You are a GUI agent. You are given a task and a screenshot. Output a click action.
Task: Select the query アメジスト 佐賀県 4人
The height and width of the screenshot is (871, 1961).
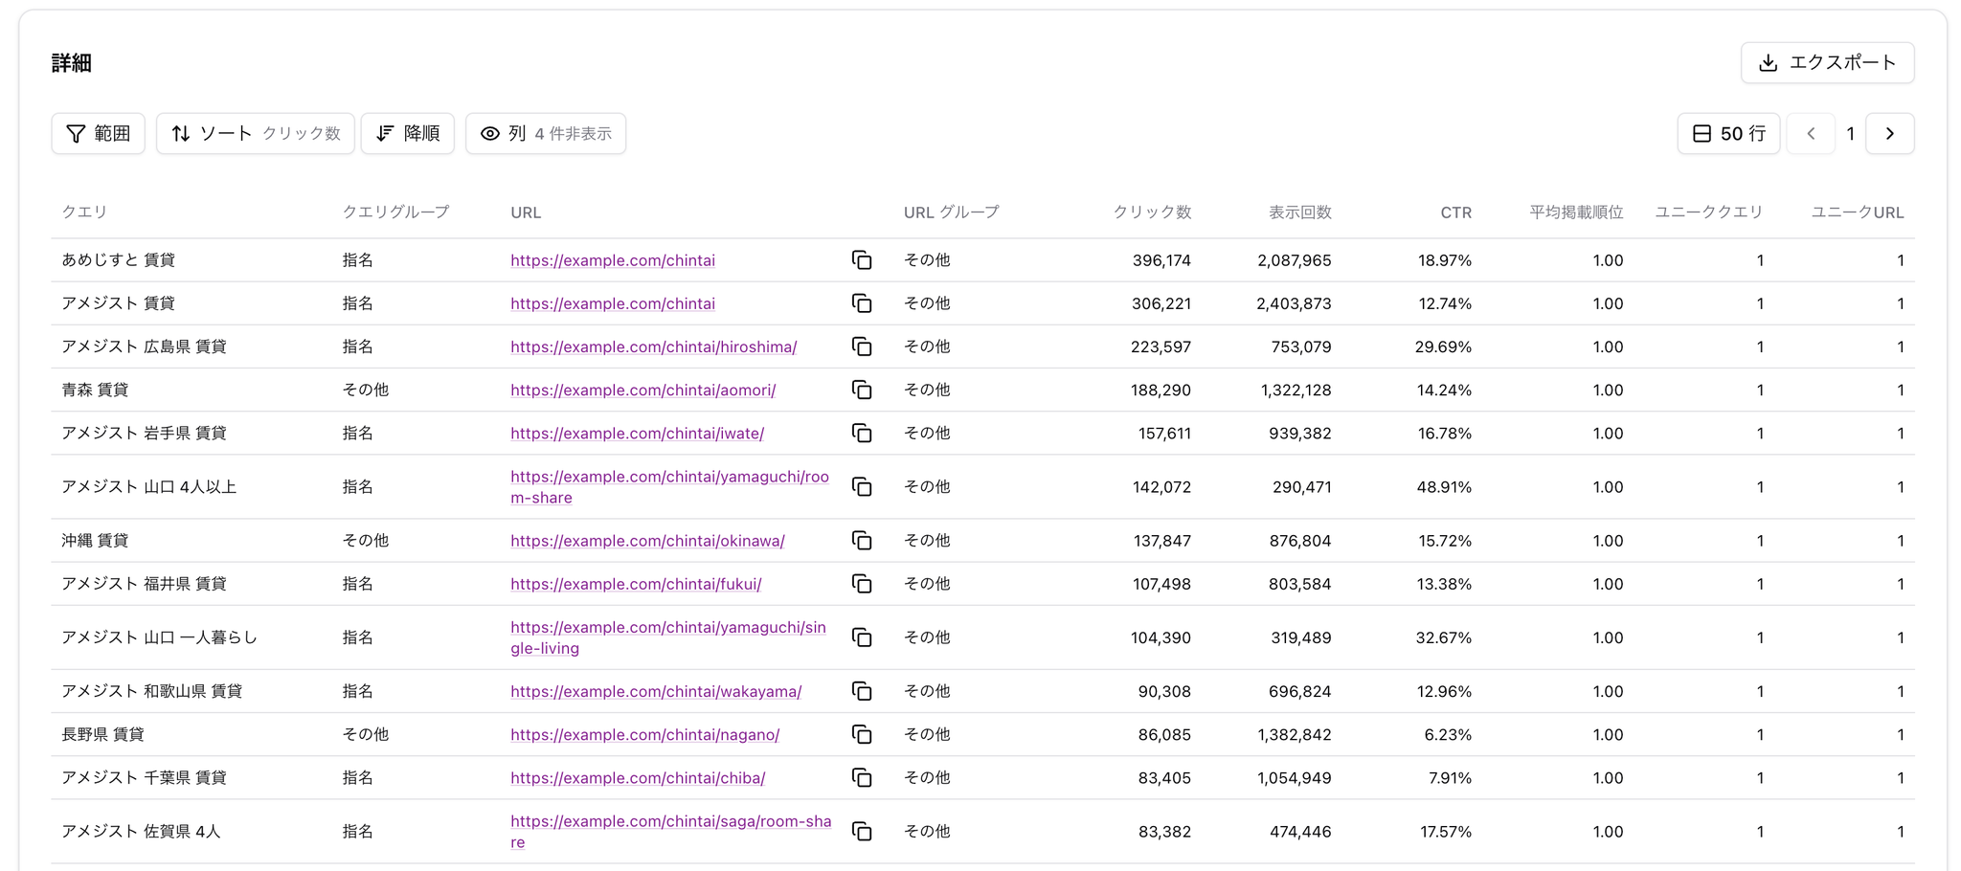tap(142, 832)
